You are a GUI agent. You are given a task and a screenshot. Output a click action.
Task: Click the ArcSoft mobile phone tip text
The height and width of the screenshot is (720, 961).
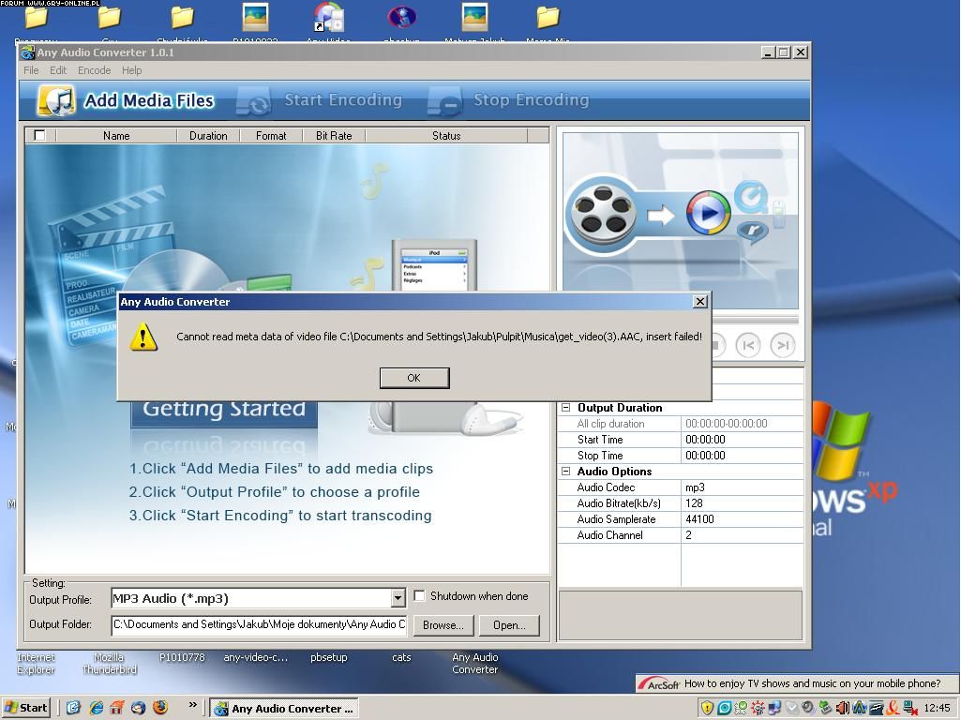click(x=812, y=683)
